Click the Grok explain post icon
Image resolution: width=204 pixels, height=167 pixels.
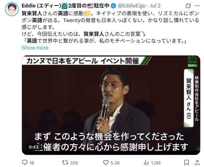(x=188, y=6)
